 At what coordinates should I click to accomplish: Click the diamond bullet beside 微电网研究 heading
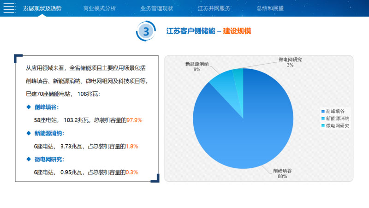coord(28,160)
